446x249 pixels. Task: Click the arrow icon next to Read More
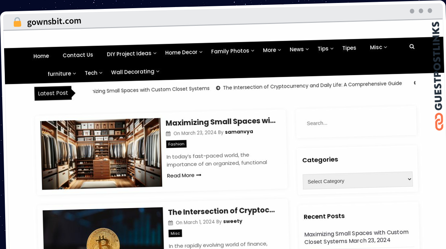tap(198, 175)
